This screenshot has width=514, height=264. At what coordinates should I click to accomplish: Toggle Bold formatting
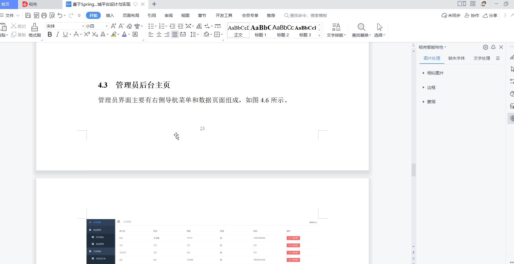pyautogui.click(x=50, y=34)
